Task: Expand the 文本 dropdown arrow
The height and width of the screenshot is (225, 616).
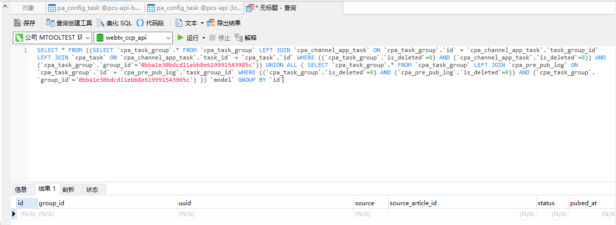Action: [202, 23]
